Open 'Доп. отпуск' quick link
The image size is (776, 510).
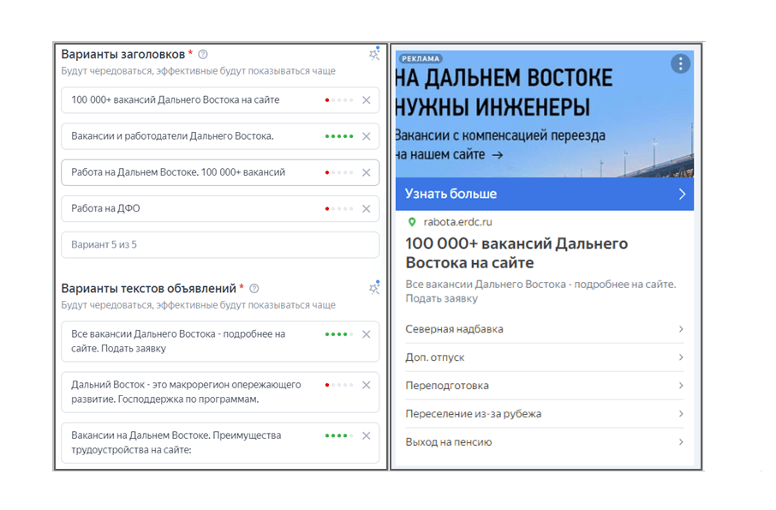pyautogui.click(x=545, y=357)
